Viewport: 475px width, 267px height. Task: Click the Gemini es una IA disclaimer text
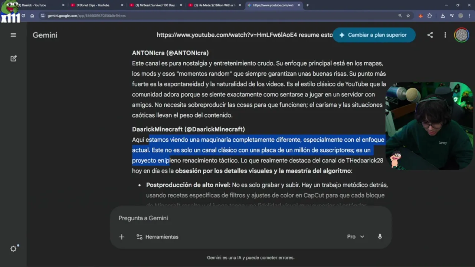250,257
